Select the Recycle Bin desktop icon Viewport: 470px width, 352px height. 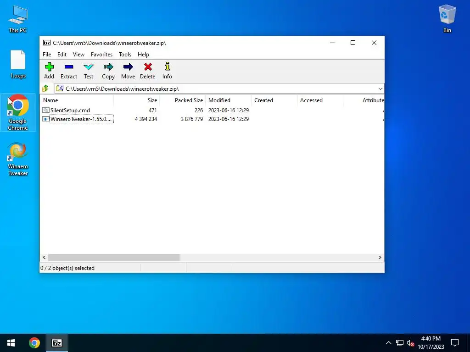pos(447,19)
